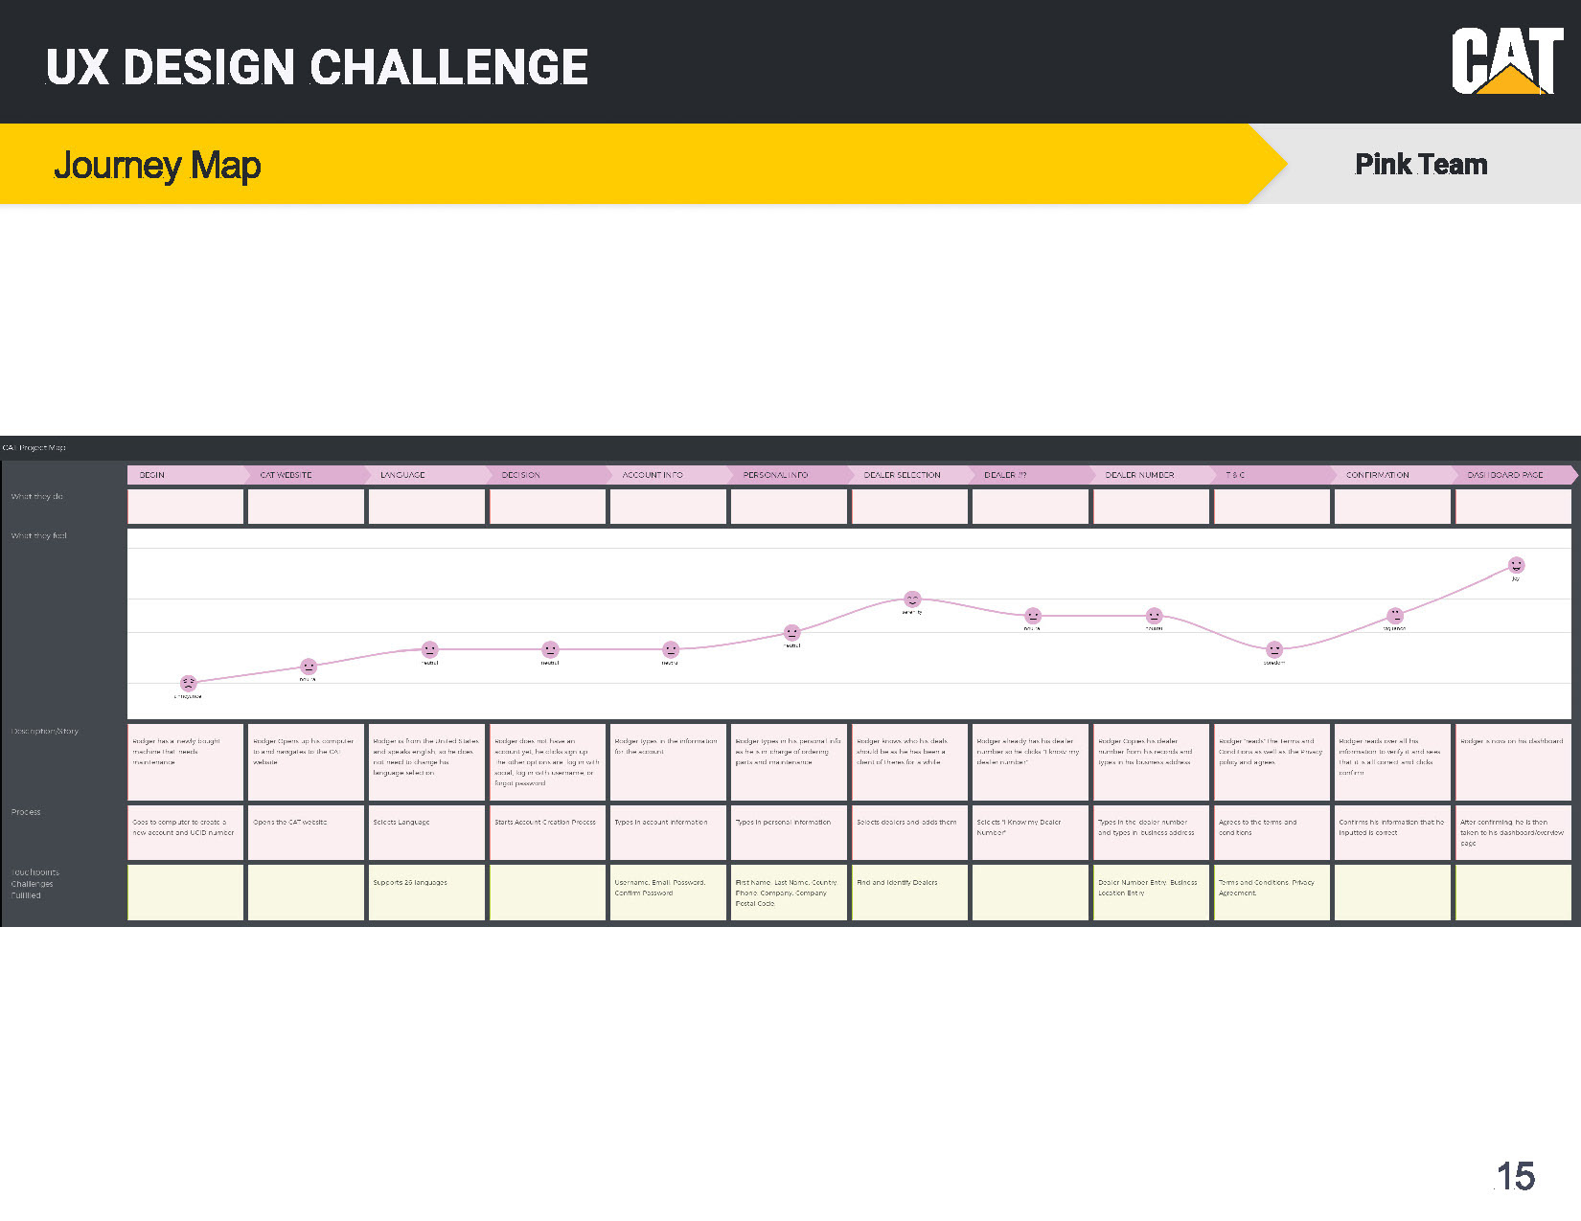Click the Pink Team label

point(1421,165)
